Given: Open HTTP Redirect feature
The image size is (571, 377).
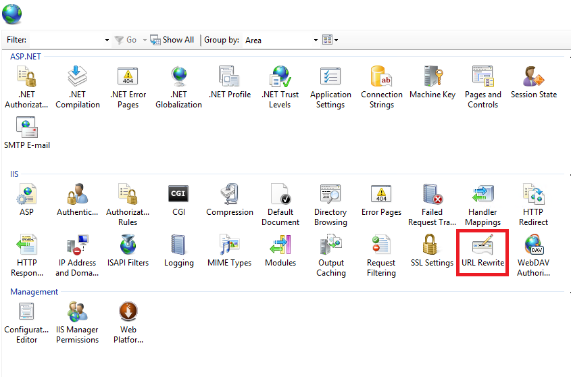Looking at the screenshot, I should (533, 205).
